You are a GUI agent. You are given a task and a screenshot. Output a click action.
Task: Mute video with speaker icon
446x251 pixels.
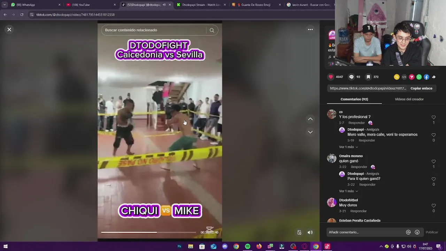[310, 233]
